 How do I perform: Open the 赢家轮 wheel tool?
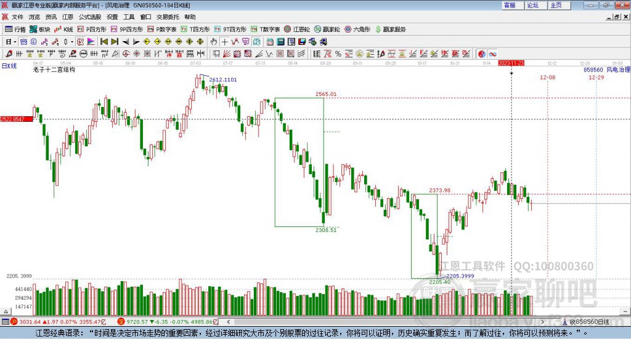coord(327,30)
